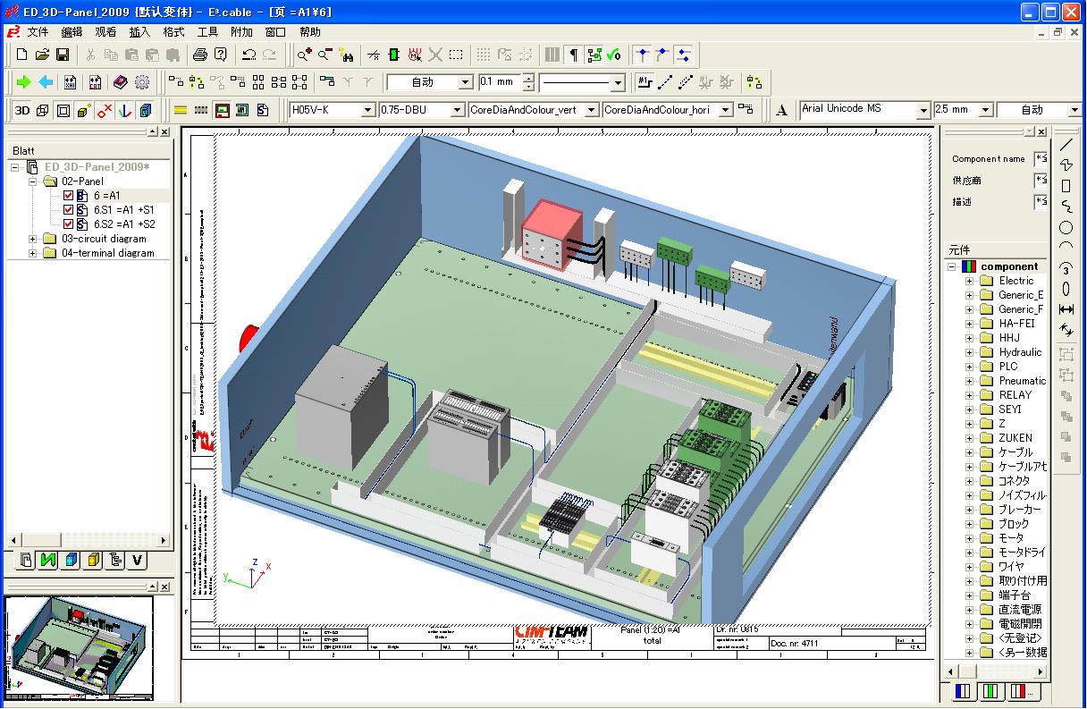Collapse the 02-Panel folder
Viewport: 1087px width, 709px height.
pyautogui.click(x=34, y=181)
